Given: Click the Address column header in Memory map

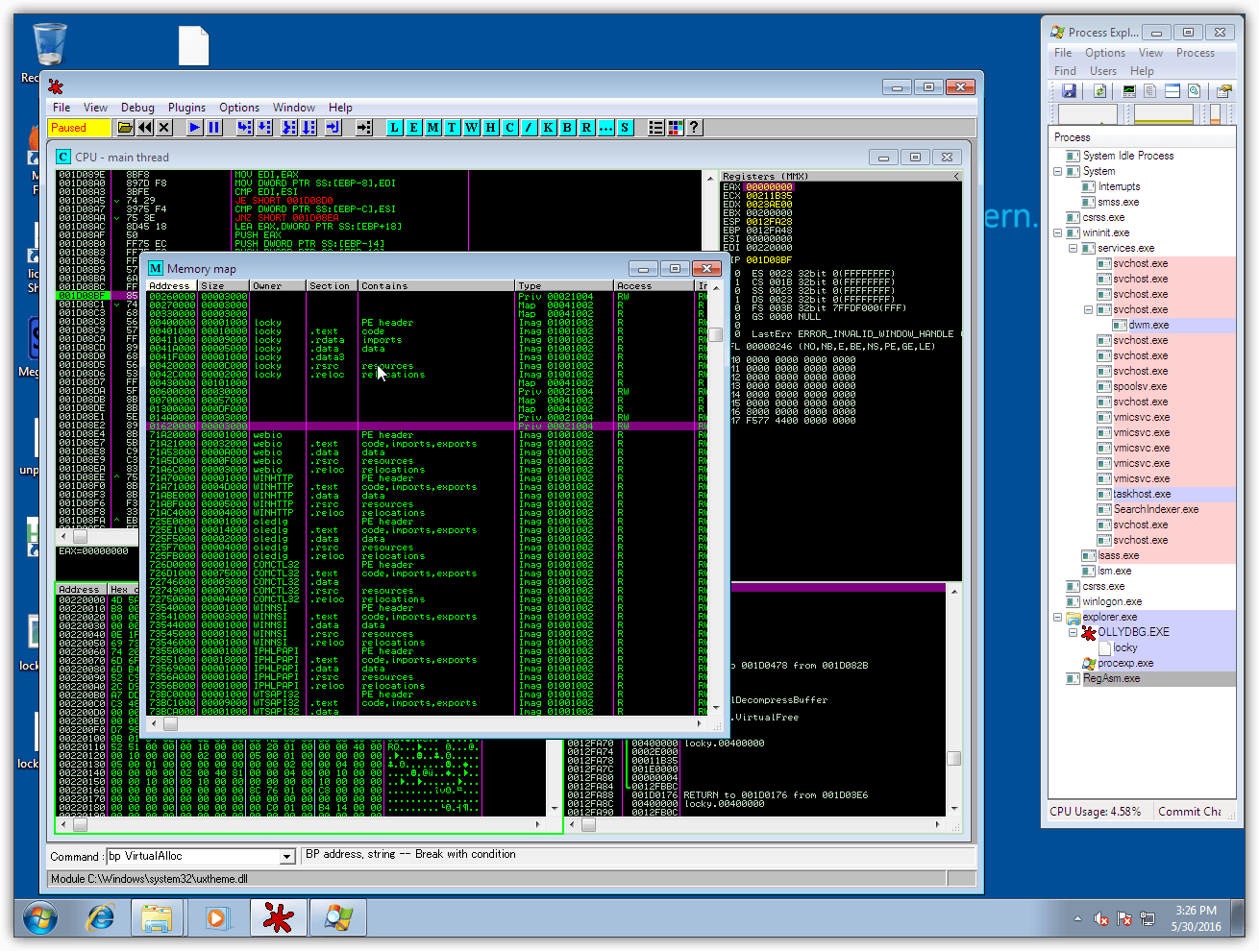Looking at the screenshot, I should [x=171, y=286].
